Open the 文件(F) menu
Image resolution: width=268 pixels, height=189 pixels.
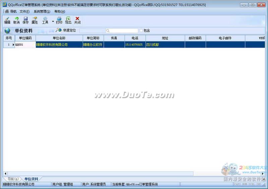click(x=24, y=11)
